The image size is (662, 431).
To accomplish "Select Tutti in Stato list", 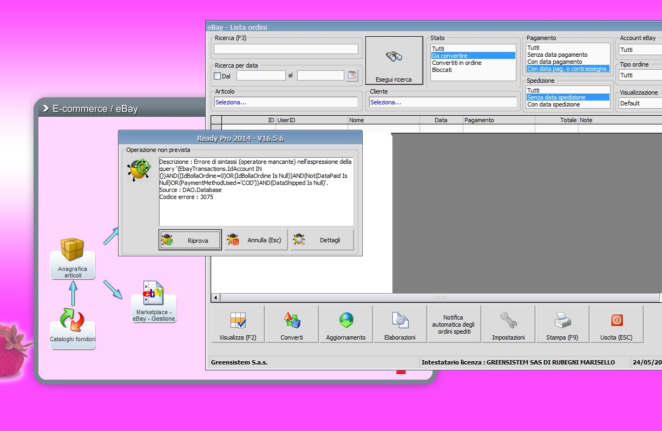I will 473,49.
